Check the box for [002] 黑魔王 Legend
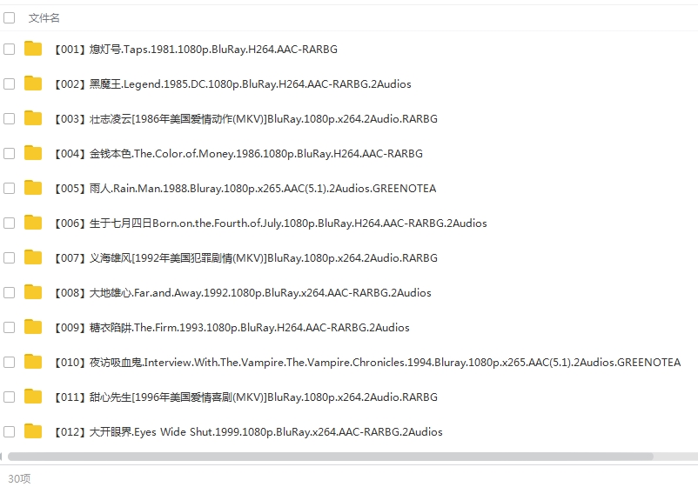The width and height of the screenshot is (698, 487). pyautogui.click(x=9, y=83)
